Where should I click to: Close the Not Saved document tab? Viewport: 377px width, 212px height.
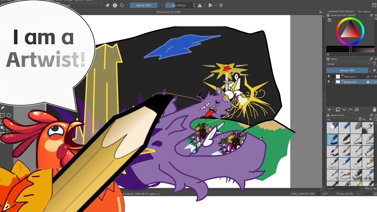(x=320, y=12)
